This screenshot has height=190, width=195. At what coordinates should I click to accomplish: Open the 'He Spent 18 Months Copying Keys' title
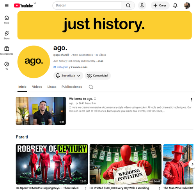(x=47, y=188)
